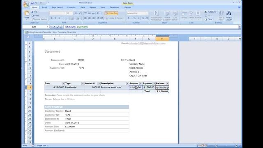The image size is (263, 148).
Task: Decrease decimal places
Action: click(x=147, y=18)
